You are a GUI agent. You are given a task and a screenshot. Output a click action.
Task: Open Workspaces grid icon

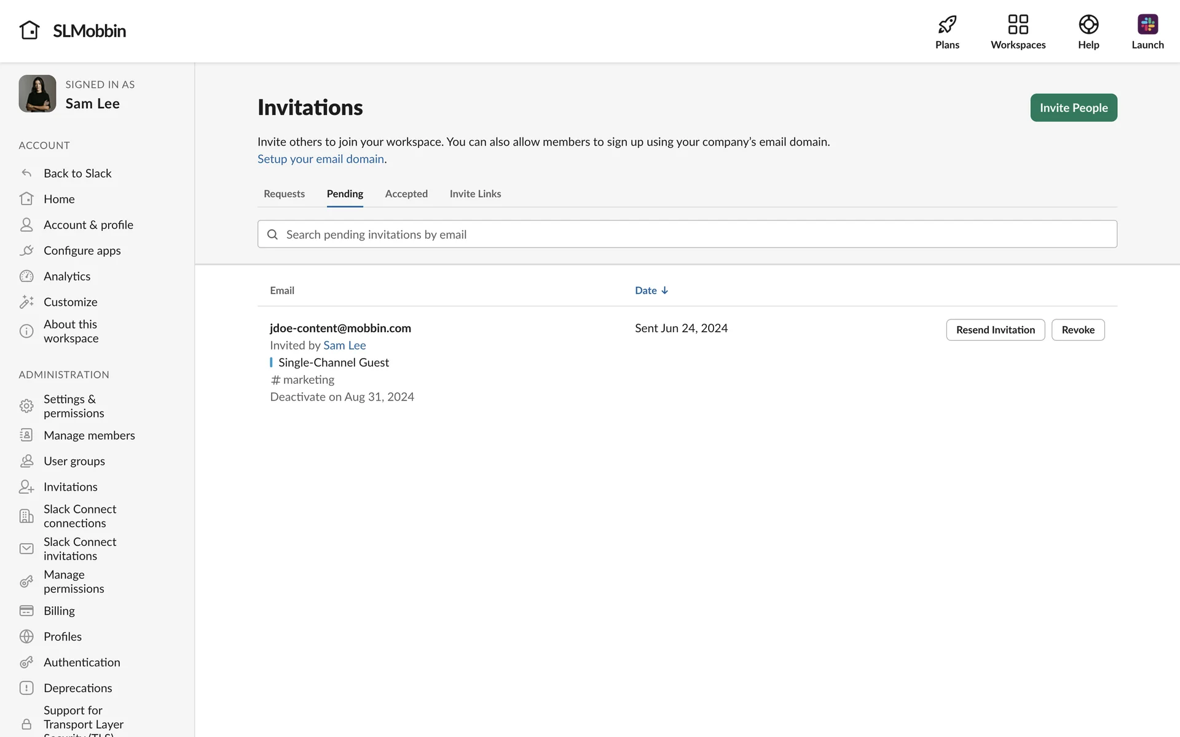coord(1018,25)
